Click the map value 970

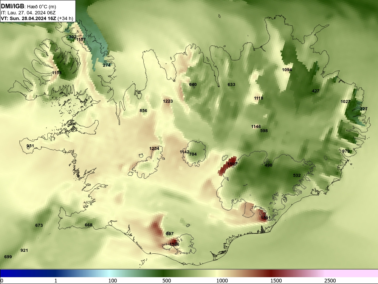pyautogui.click(x=346, y=151)
